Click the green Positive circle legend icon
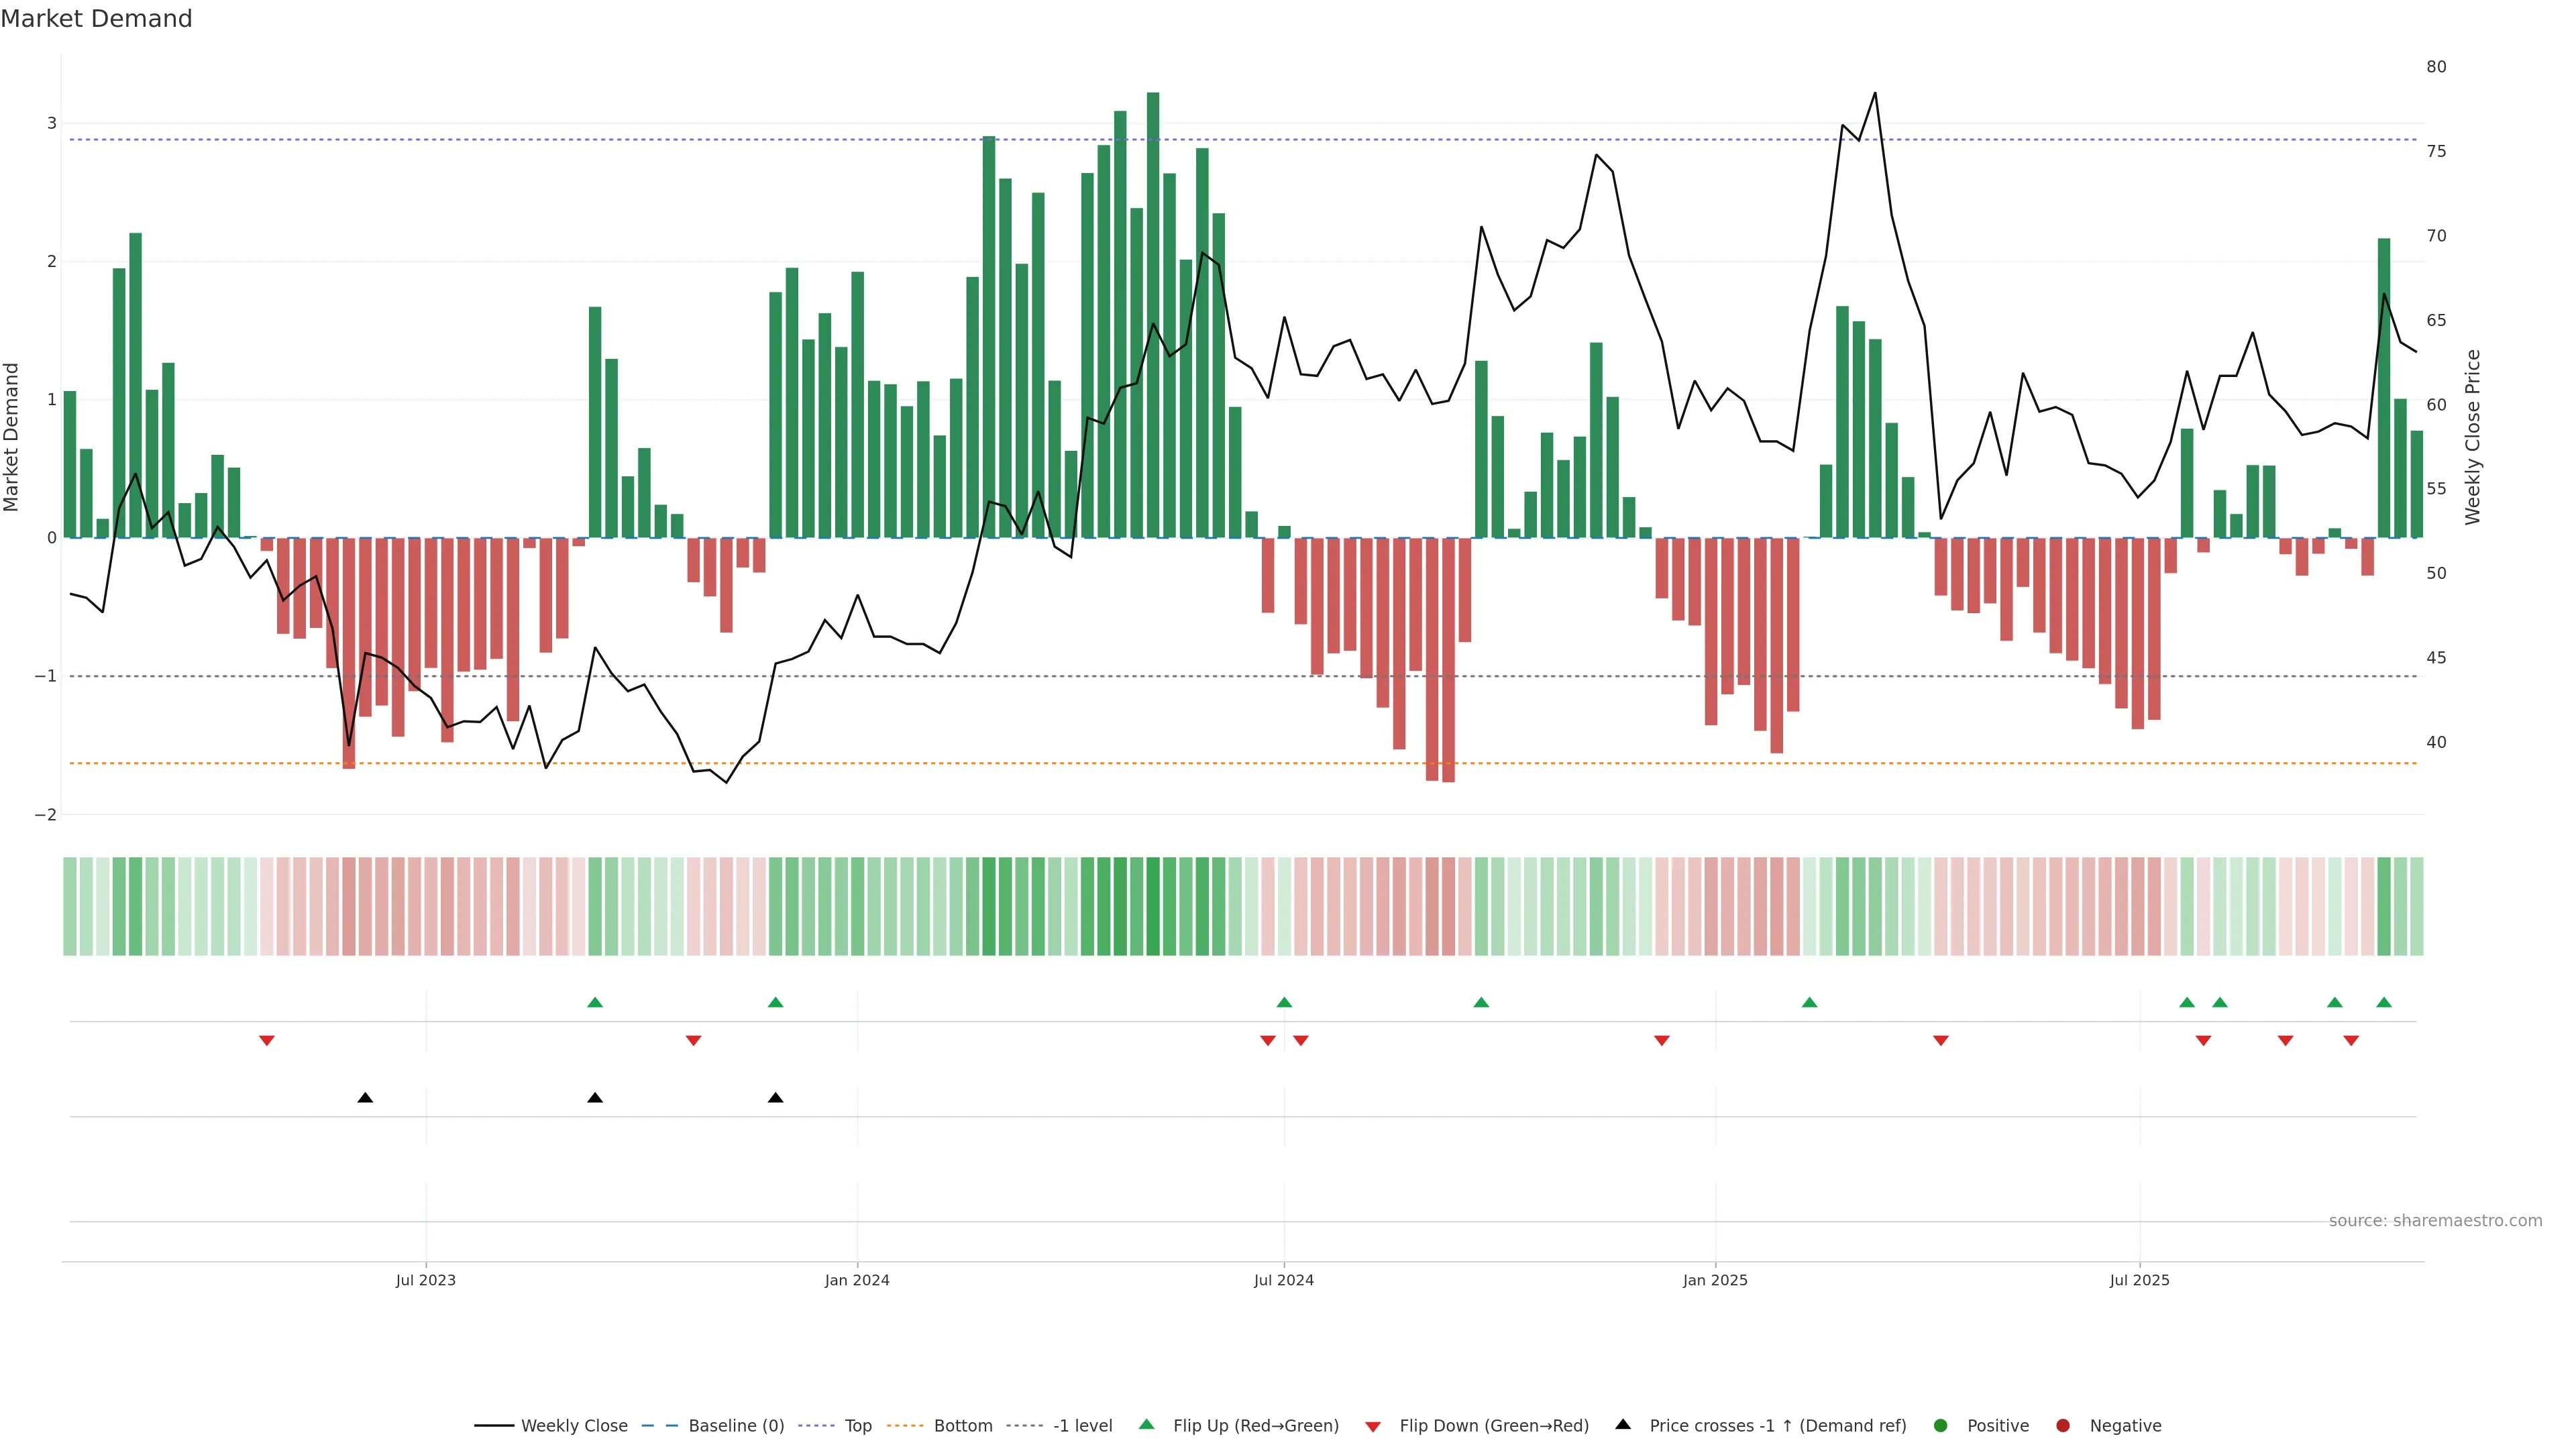Image resolution: width=2576 pixels, height=1449 pixels. point(1941,1425)
